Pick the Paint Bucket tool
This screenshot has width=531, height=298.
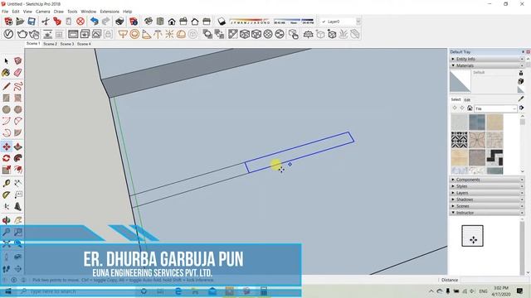point(6,73)
